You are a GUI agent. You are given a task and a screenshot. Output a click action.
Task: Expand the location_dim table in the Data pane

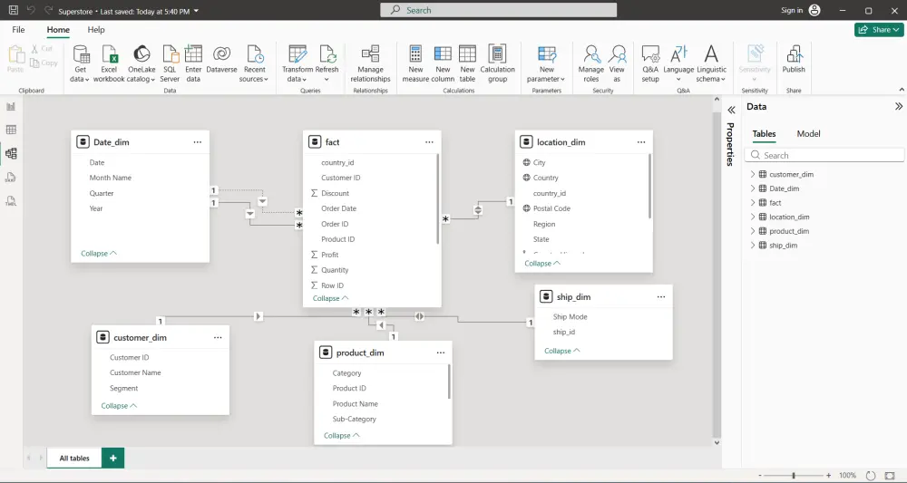[753, 217]
